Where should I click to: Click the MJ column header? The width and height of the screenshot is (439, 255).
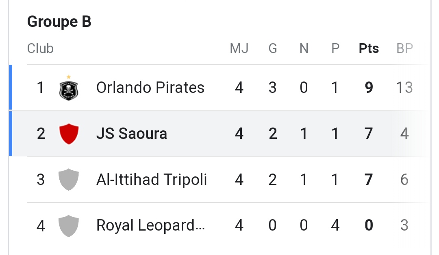tap(239, 48)
